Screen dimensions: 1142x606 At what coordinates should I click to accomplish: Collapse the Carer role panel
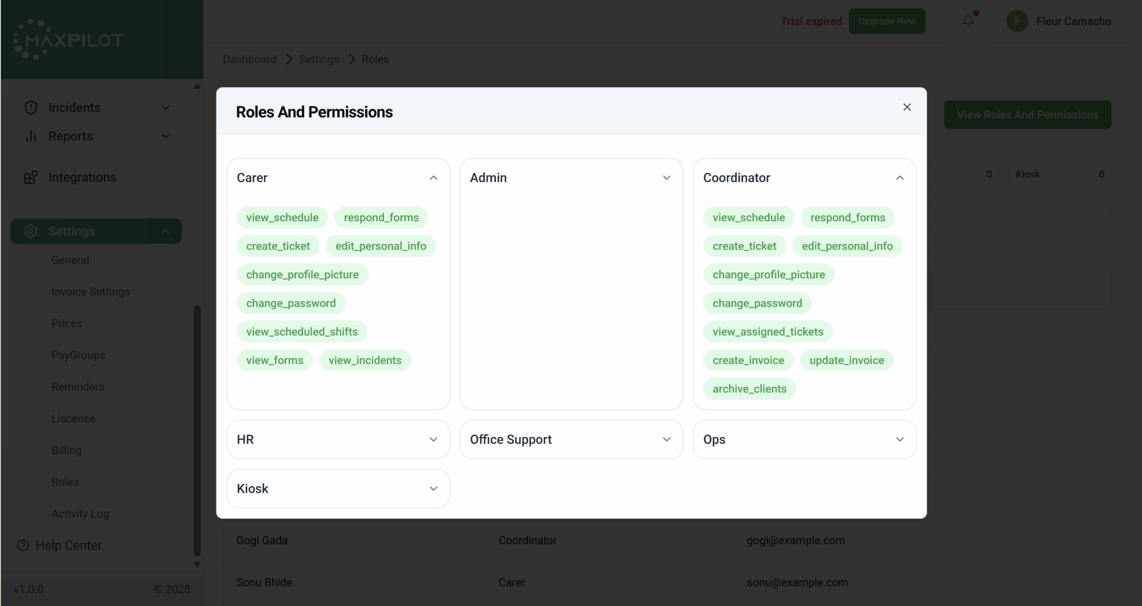(x=433, y=177)
